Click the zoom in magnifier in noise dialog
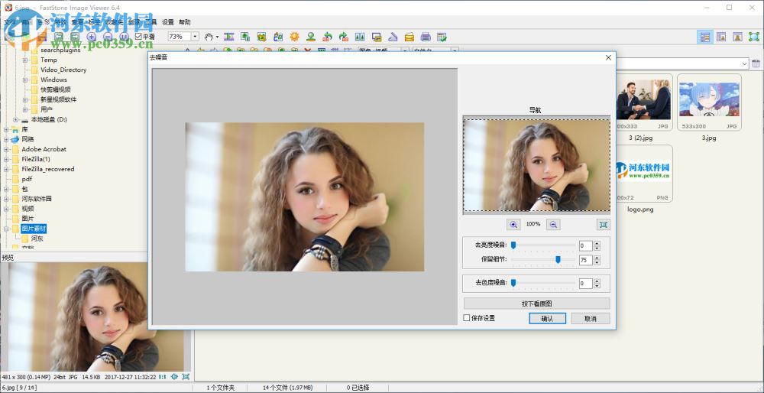This screenshot has height=393, width=764. pyautogui.click(x=514, y=224)
